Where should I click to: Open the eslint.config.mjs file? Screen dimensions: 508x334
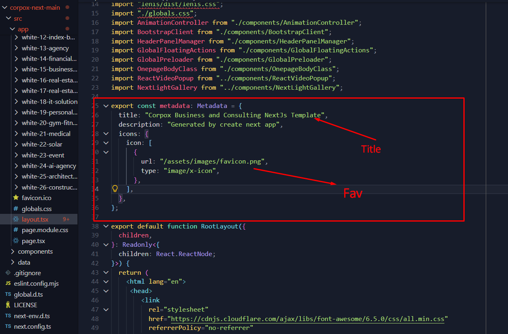tap(36, 284)
